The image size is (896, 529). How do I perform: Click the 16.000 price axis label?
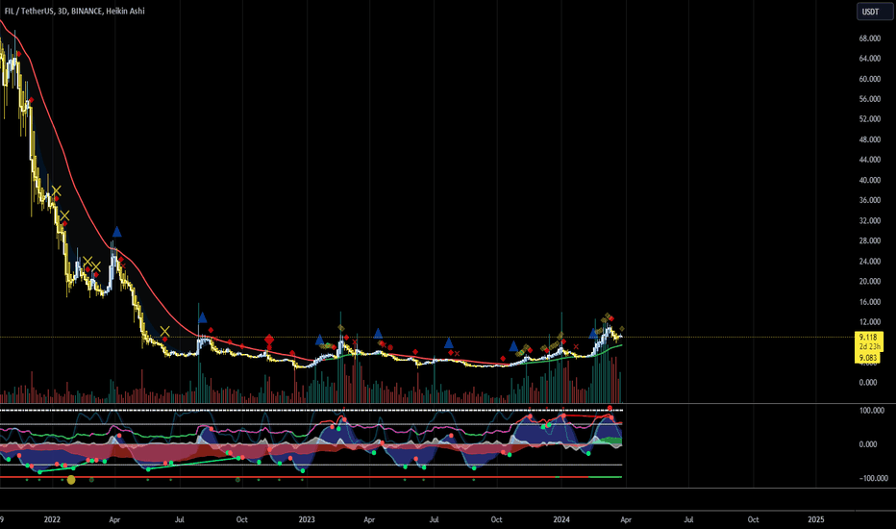tap(869, 302)
